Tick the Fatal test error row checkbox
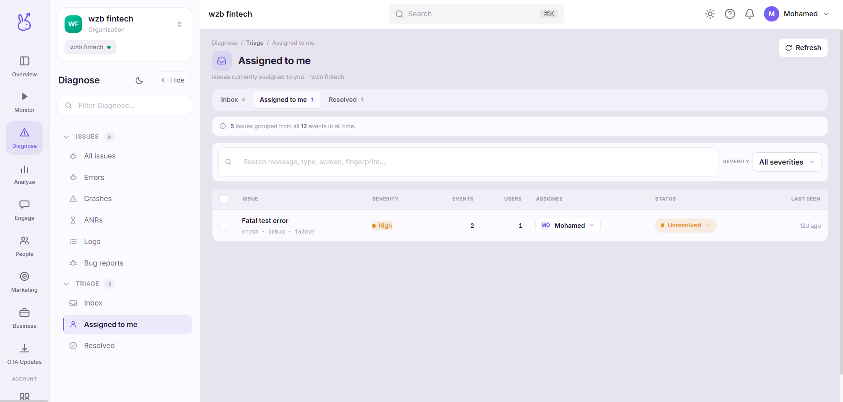The height and width of the screenshot is (402, 843). tap(224, 226)
